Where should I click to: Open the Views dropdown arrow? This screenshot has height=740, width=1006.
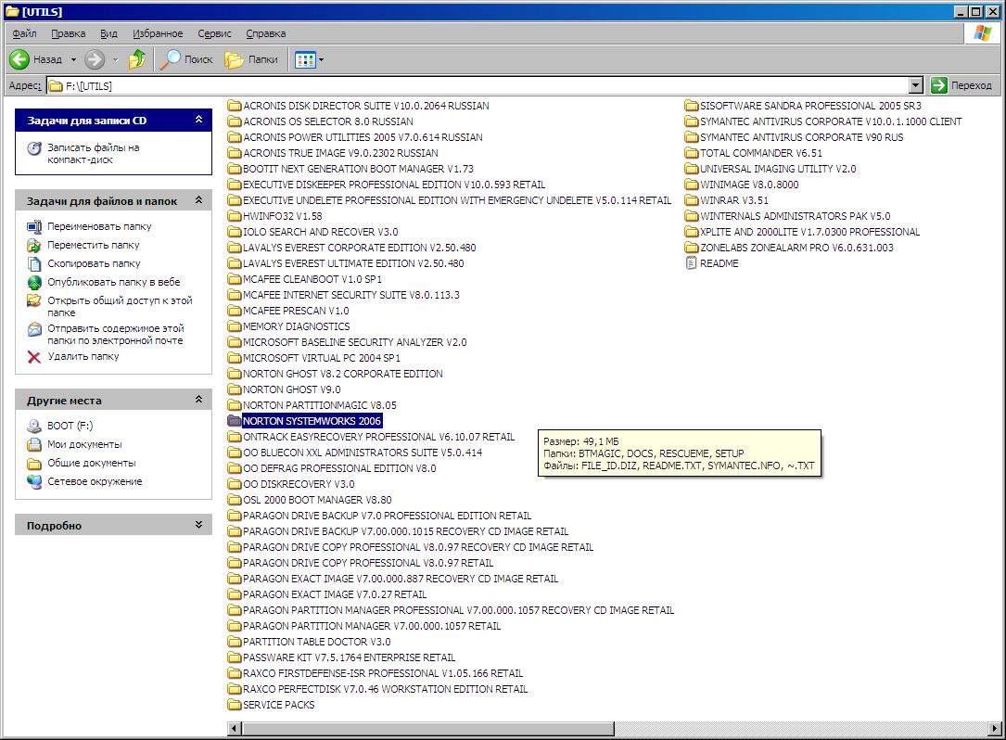pos(321,59)
